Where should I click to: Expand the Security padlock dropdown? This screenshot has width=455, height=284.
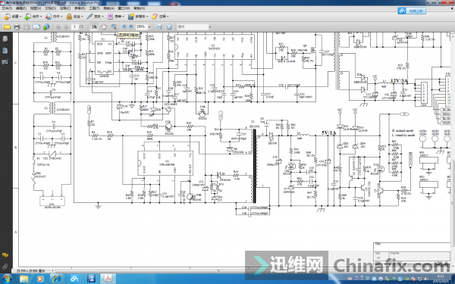coord(75,17)
